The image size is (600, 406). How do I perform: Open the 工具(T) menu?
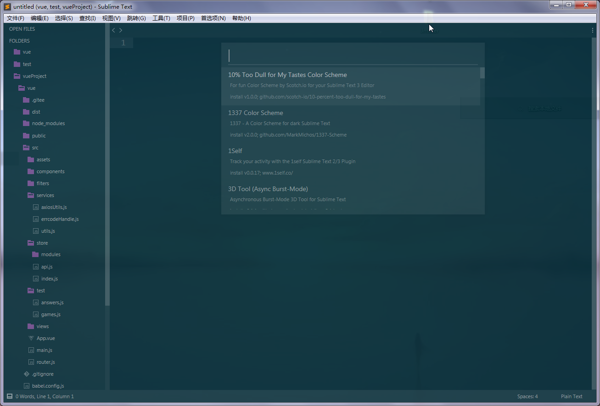coord(161,18)
